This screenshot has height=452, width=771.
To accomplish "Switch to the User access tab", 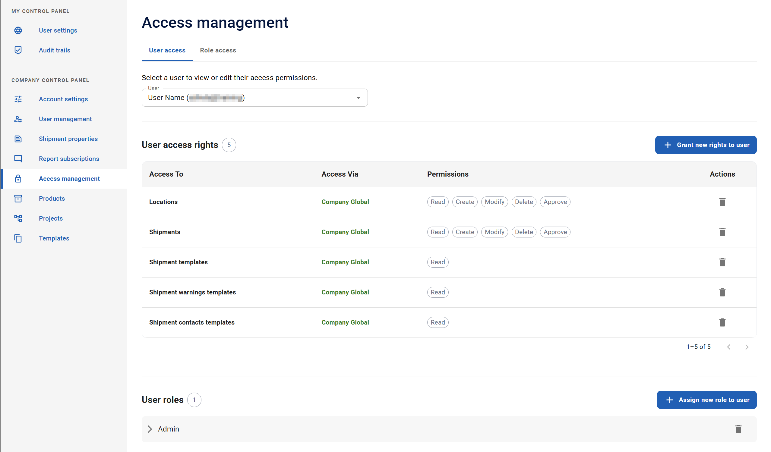I will click(x=167, y=50).
